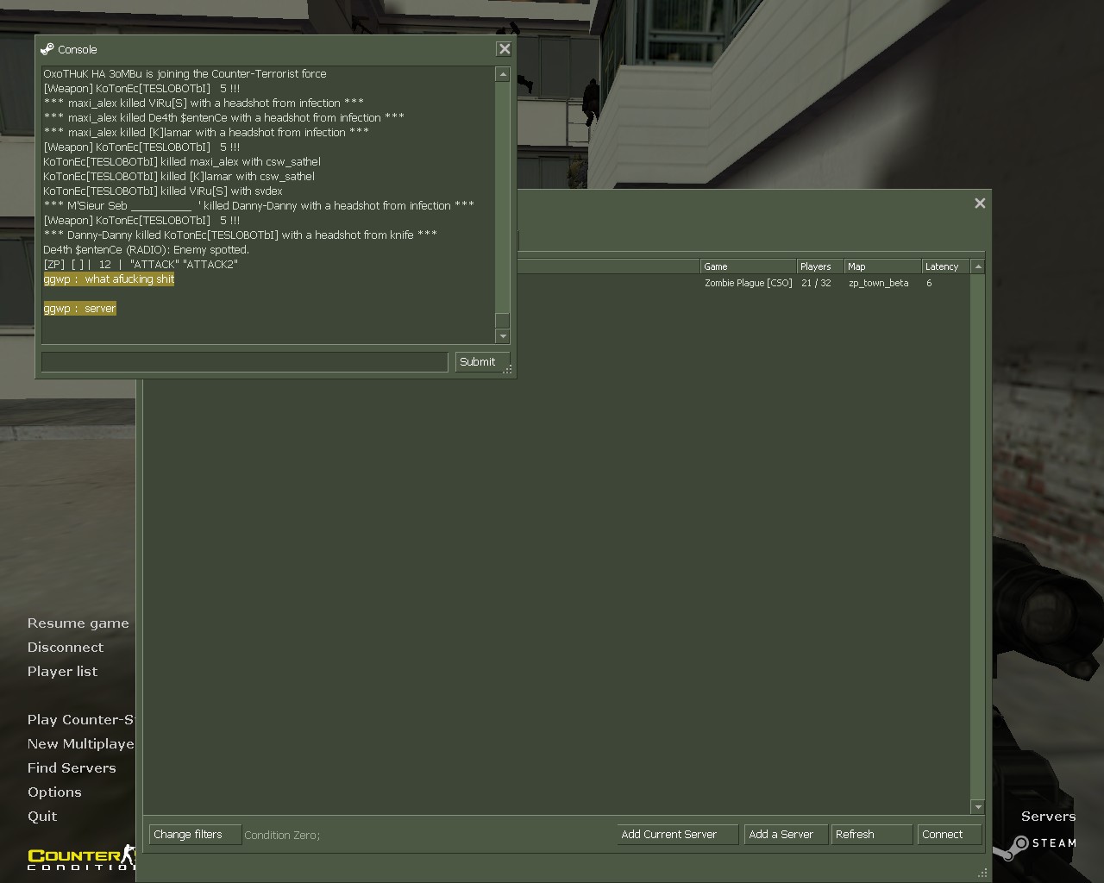
Task: Click server list scrollbar up arrow
Action: coord(977,267)
